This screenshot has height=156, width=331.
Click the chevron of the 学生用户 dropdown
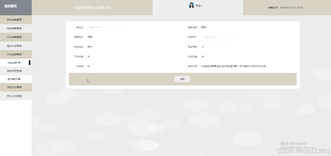point(232,37)
